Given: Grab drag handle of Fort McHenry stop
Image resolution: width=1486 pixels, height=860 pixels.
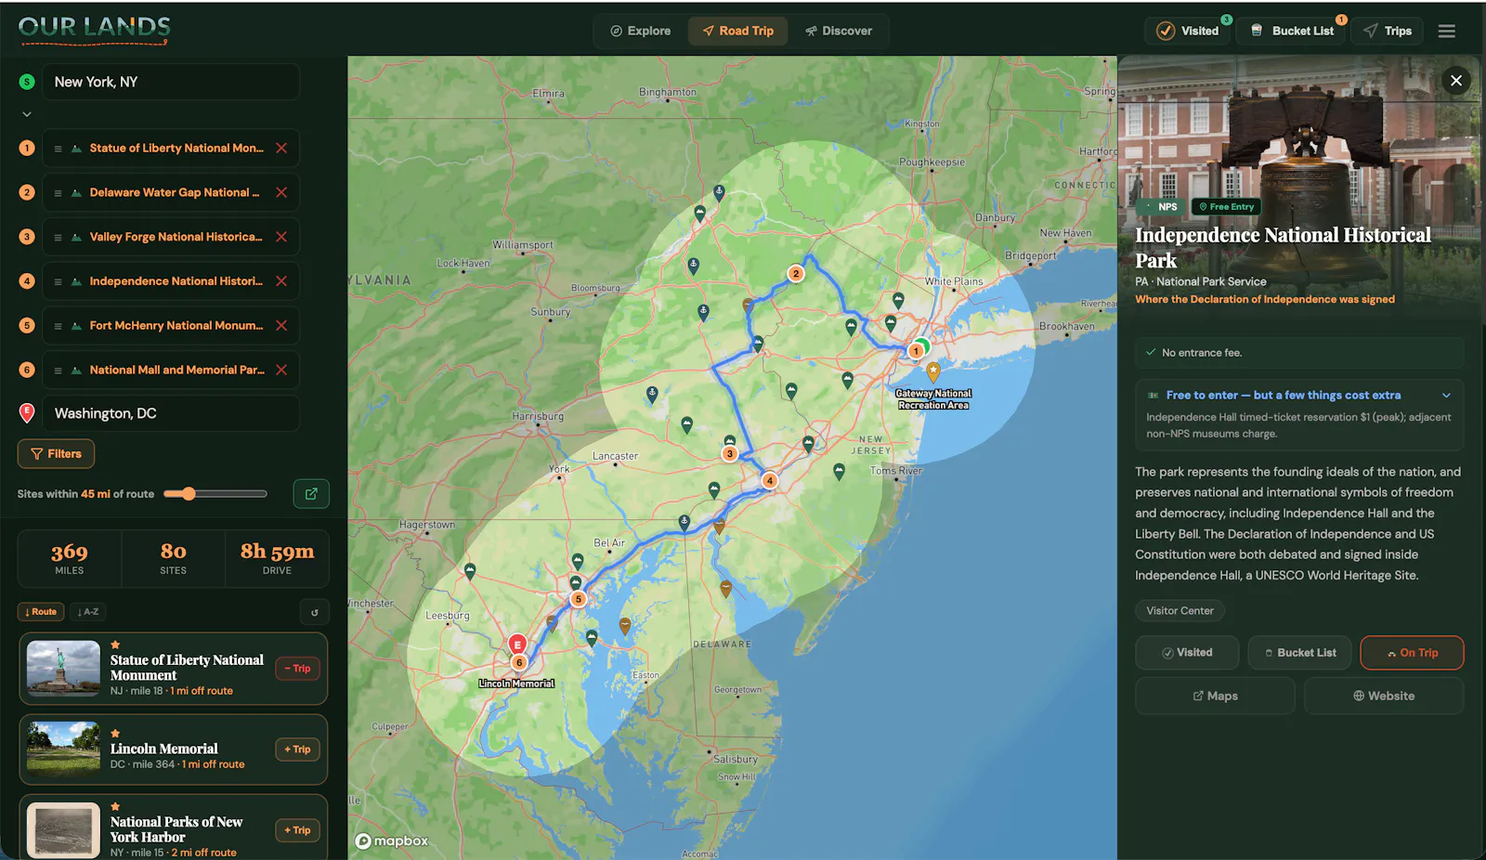Looking at the screenshot, I should pyautogui.click(x=58, y=326).
